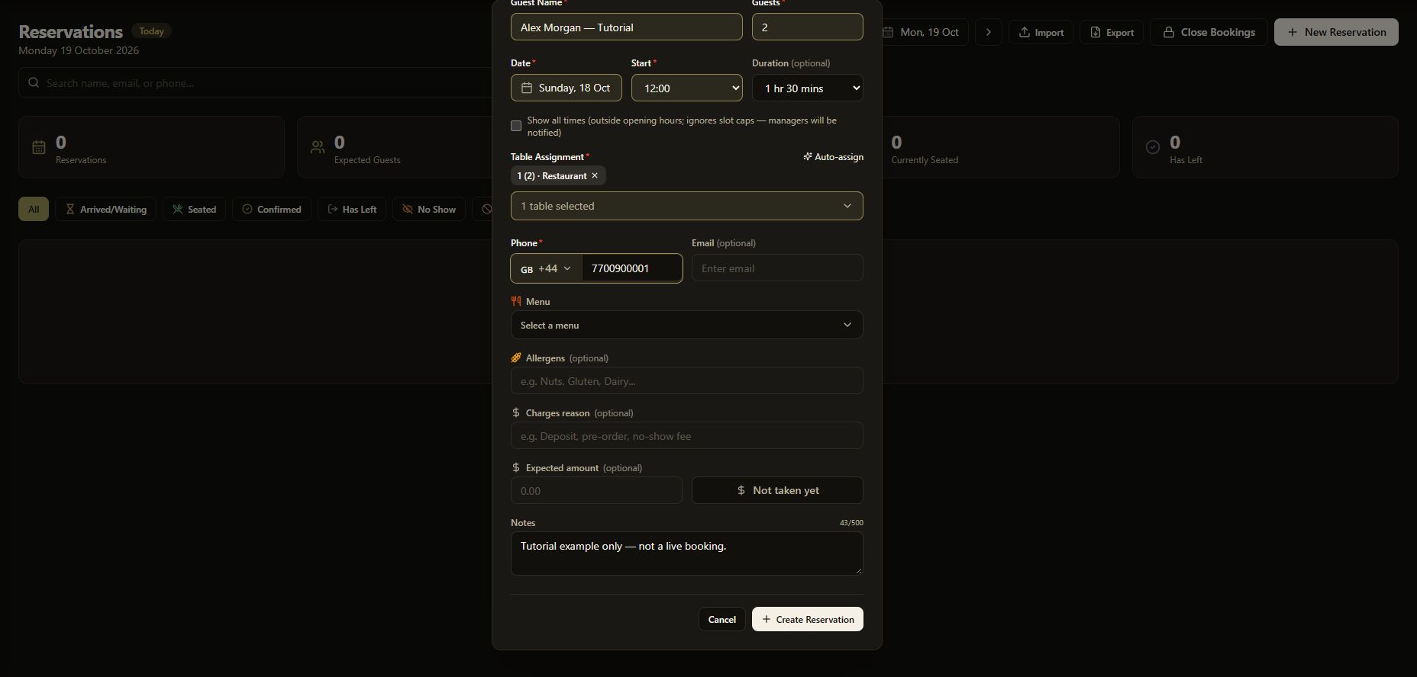
Task: Click the dollar icon beside Expected amount
Action: click(x=516, y=467)
